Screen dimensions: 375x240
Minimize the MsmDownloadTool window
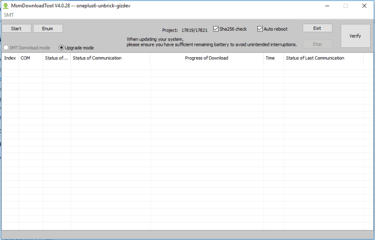coord(327,6)
